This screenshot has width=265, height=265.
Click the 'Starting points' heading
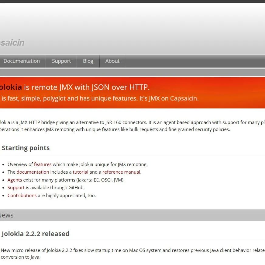(26, 148)
